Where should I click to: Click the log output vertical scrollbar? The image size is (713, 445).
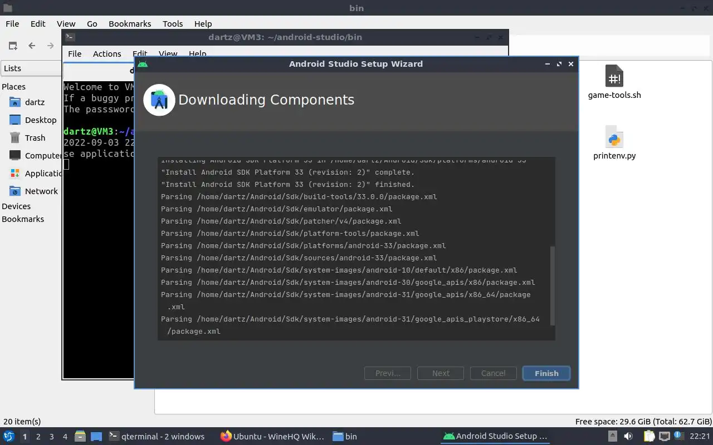[553, 286]
